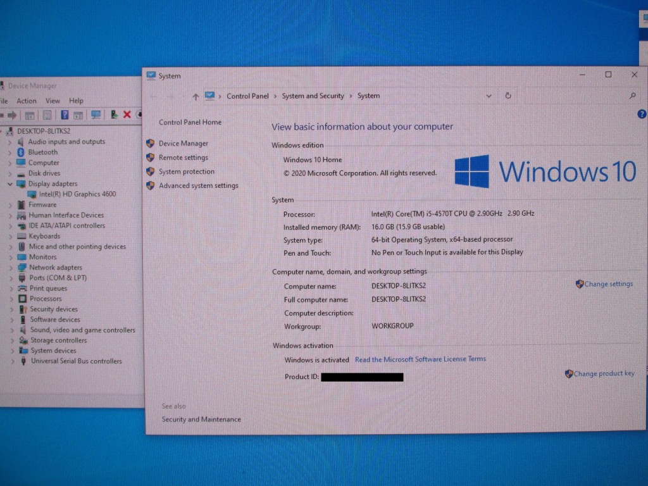The image size is (648, 486).
Task: Click the Change settings link
Action: [608, 284]
